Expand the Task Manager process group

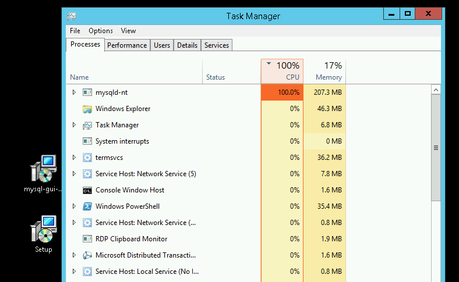(x=74, y=125)
